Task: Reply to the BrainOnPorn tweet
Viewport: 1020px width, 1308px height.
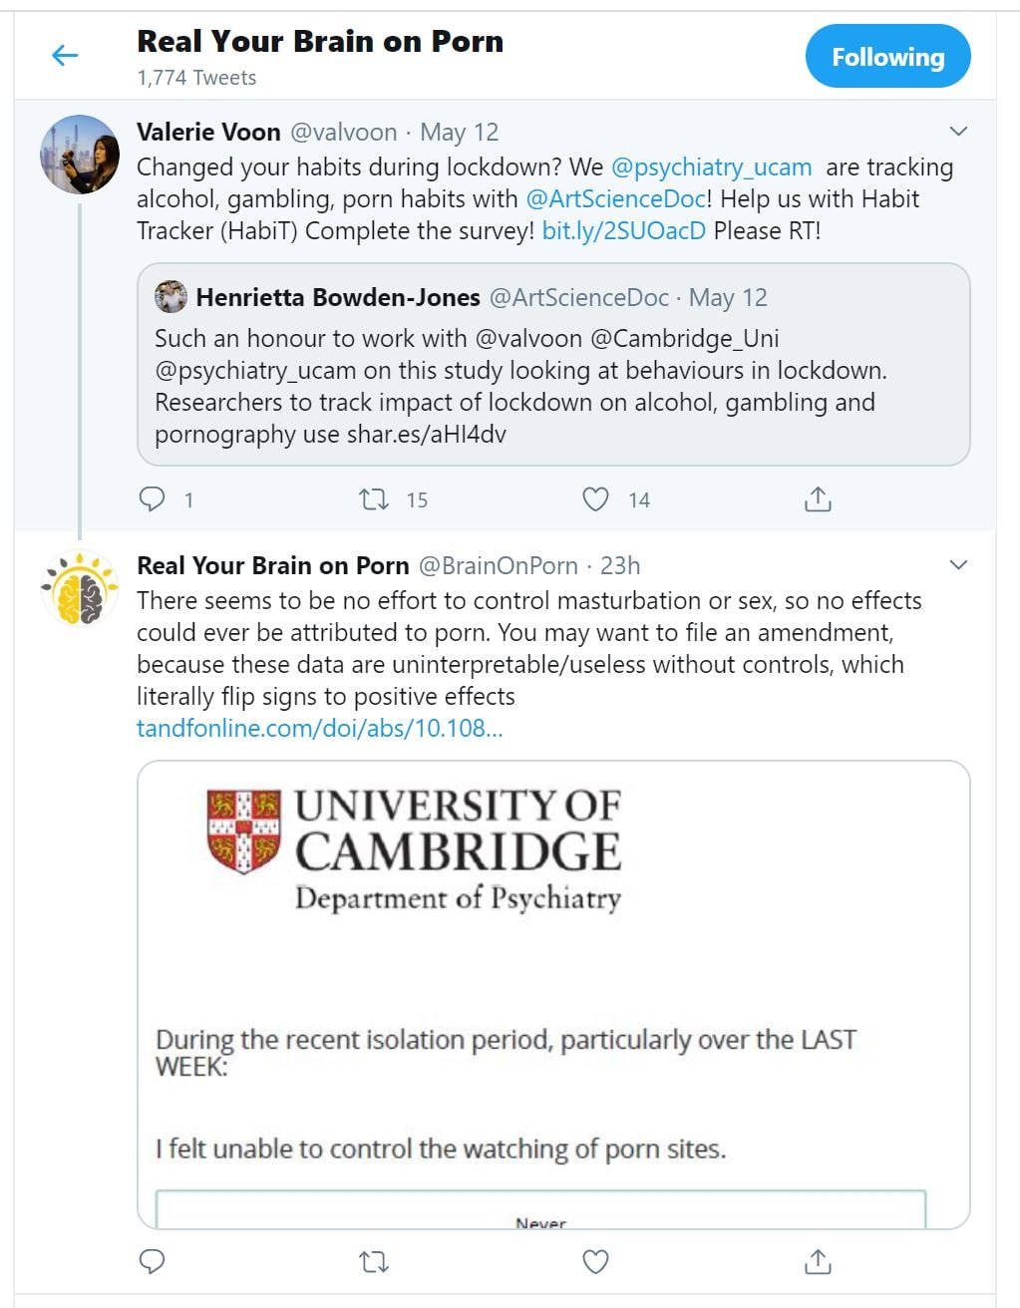Action: [152, 1261]
